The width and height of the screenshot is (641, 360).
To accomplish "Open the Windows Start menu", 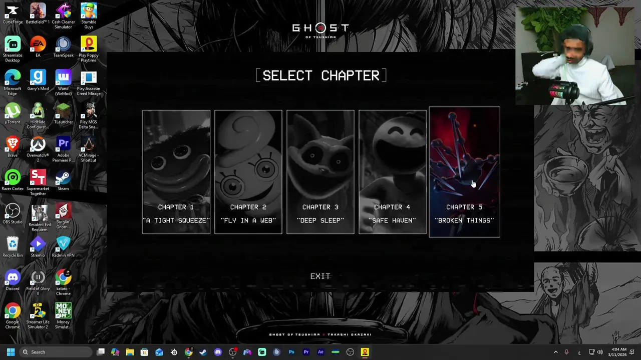I will coord(11,352).
